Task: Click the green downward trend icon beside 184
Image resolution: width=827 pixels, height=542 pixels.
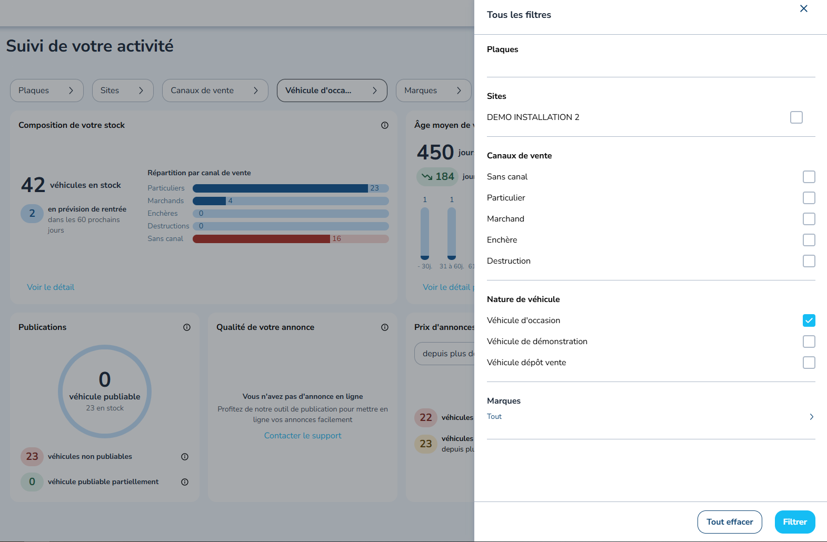Action: click(x=427, y=177)
